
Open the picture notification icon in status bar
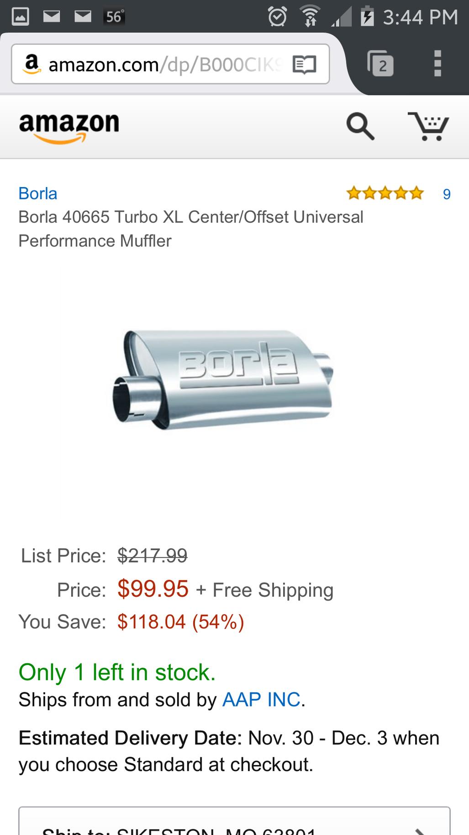click(x=20, y=17)
